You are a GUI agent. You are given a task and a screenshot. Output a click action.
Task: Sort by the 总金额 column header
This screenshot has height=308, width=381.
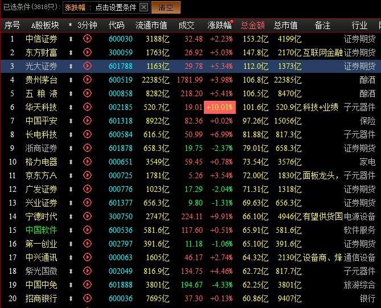point(252,25)
